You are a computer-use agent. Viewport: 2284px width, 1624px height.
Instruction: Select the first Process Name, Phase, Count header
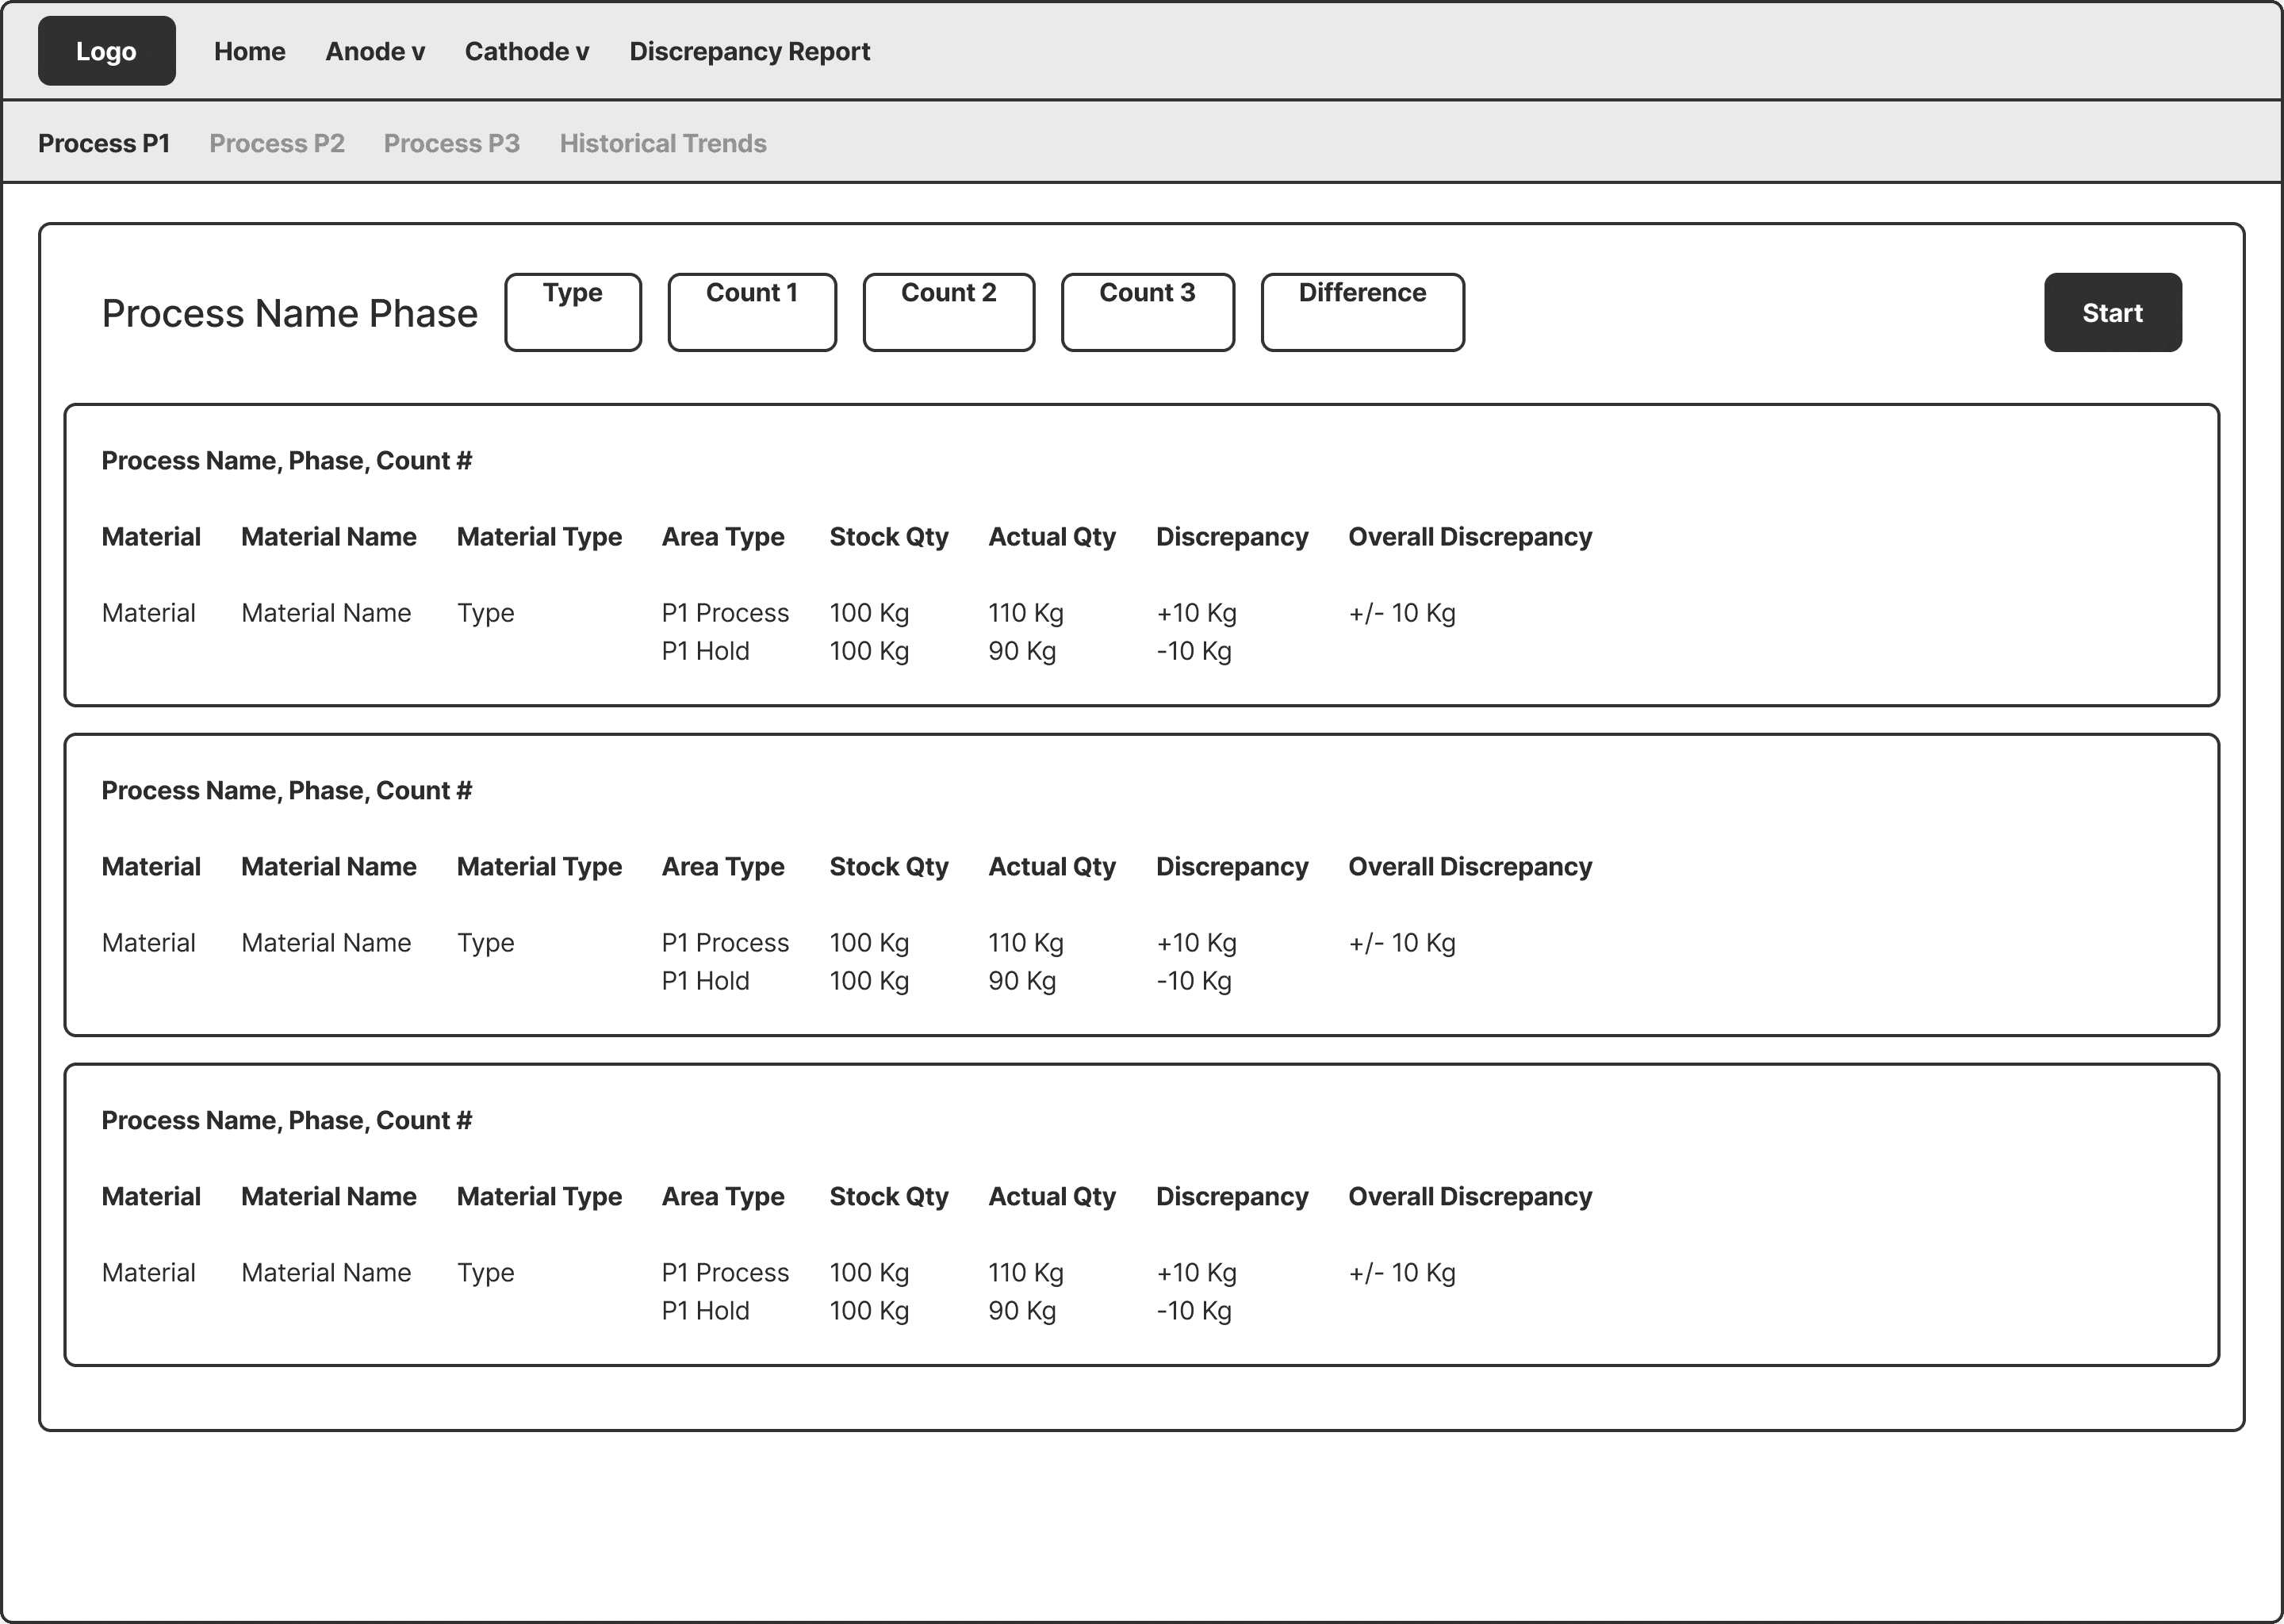(286, 460)
